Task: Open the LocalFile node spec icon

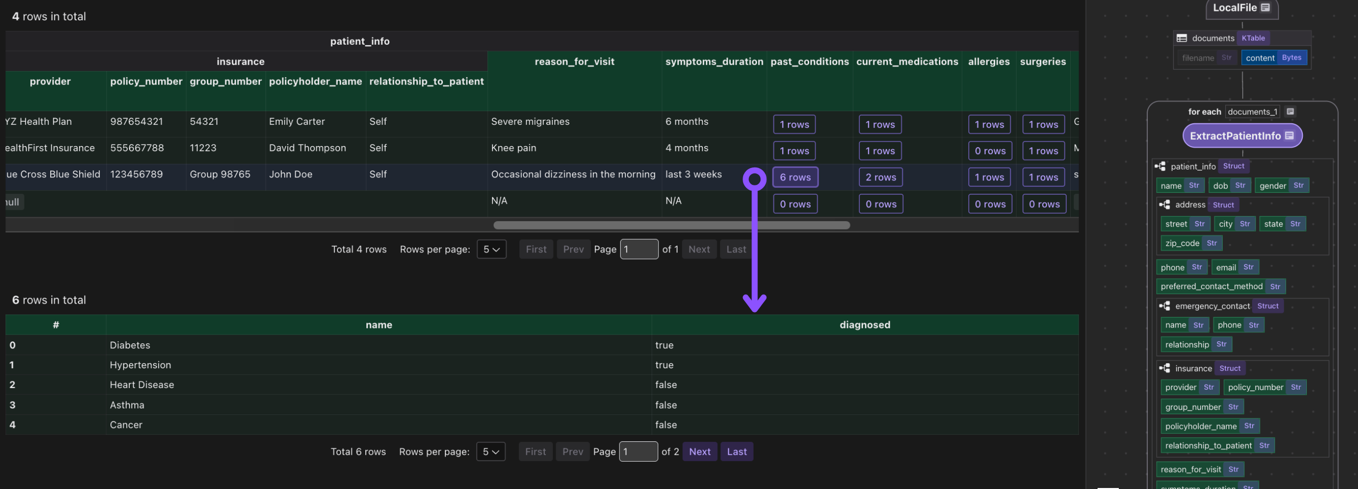Action: 1265,7
